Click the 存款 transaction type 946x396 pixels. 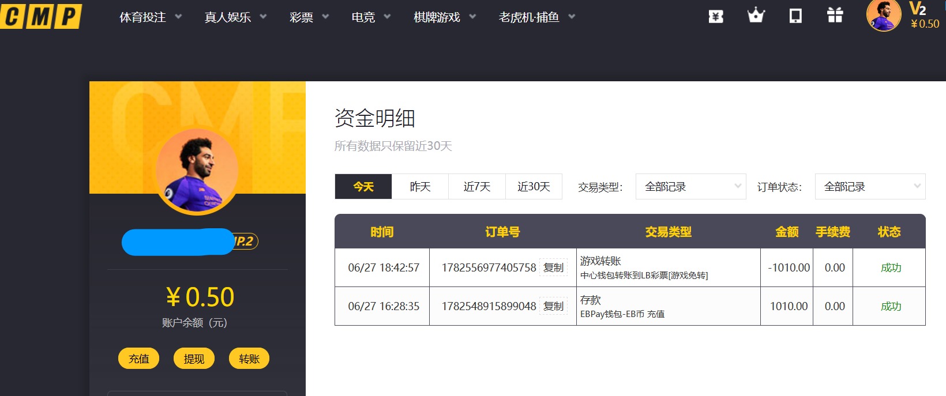pyautogui.click(x=591, y=300)
